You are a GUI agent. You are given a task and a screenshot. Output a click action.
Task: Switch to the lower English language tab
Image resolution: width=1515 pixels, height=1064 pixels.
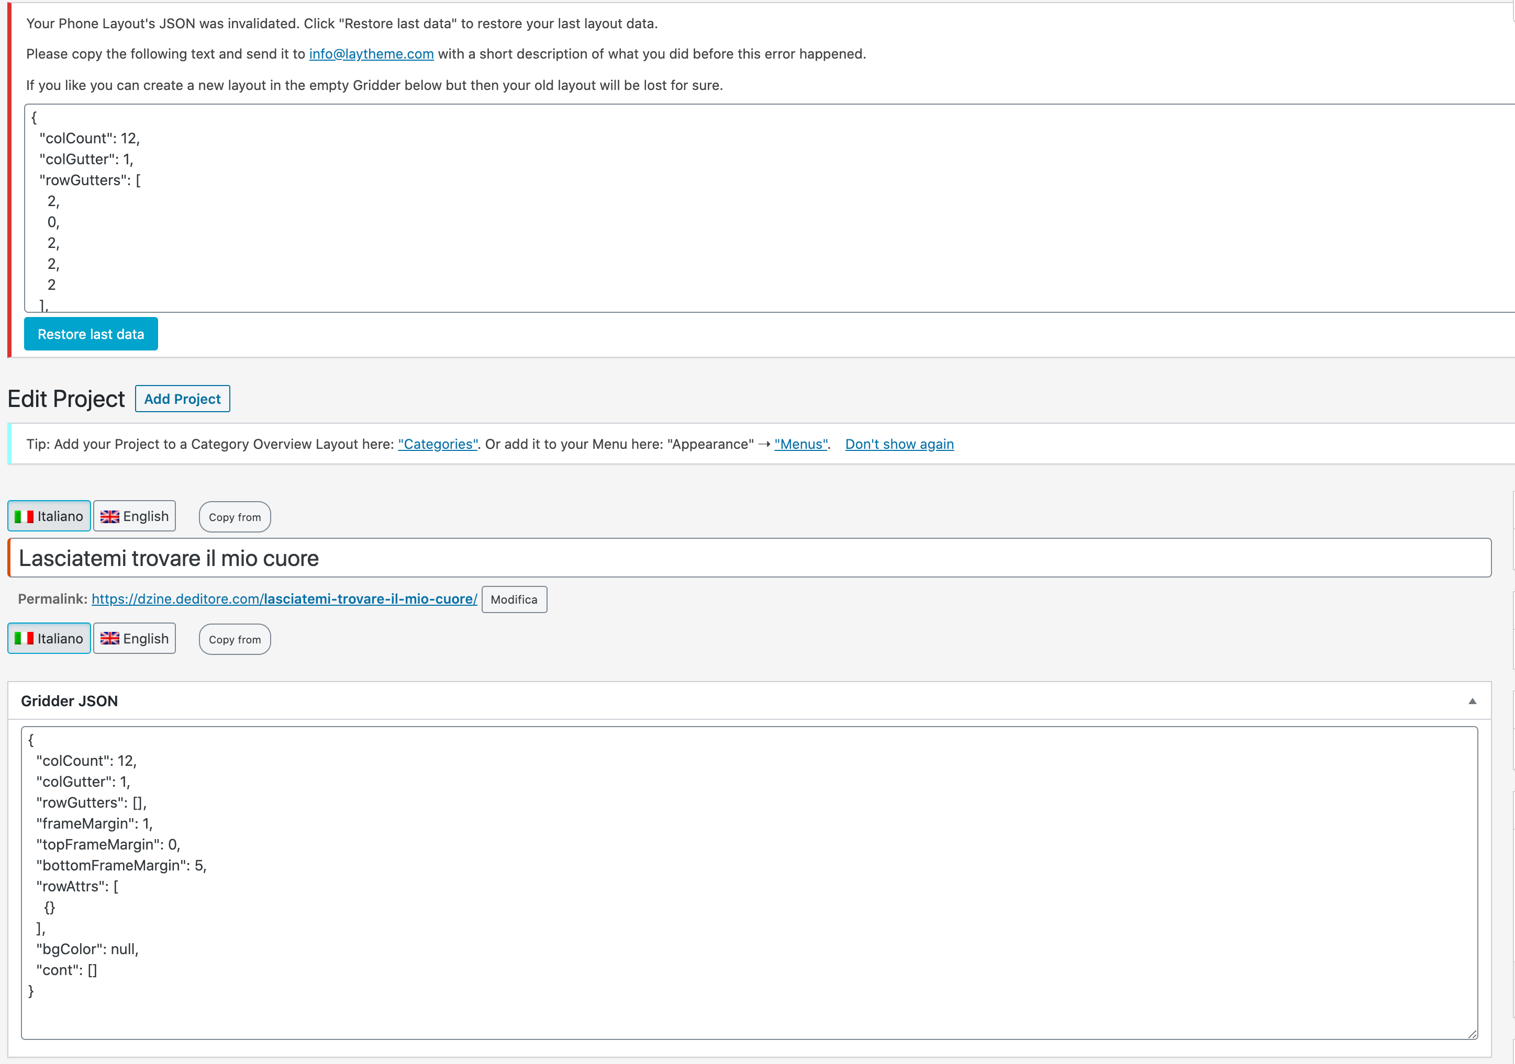[x=135, y=639]
